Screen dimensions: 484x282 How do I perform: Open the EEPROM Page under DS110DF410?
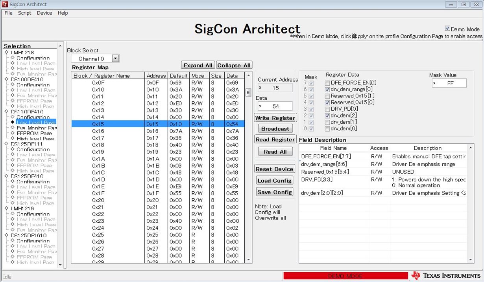[34, 133]
